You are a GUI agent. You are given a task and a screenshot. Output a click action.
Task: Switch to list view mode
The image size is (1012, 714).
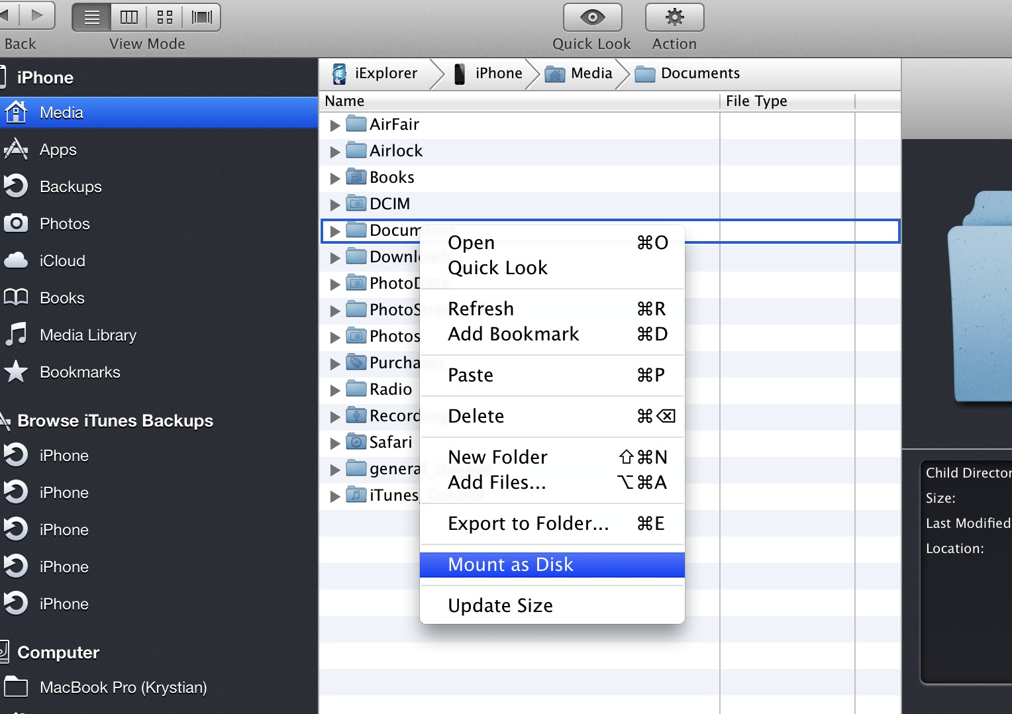coord(92,17)
